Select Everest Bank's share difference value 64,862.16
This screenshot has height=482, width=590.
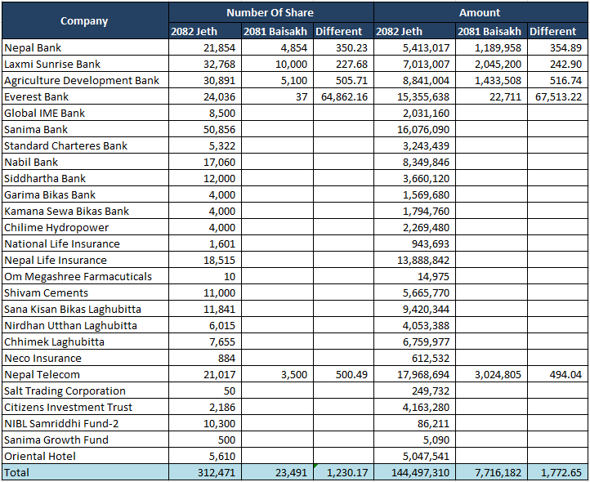[343, 97]
